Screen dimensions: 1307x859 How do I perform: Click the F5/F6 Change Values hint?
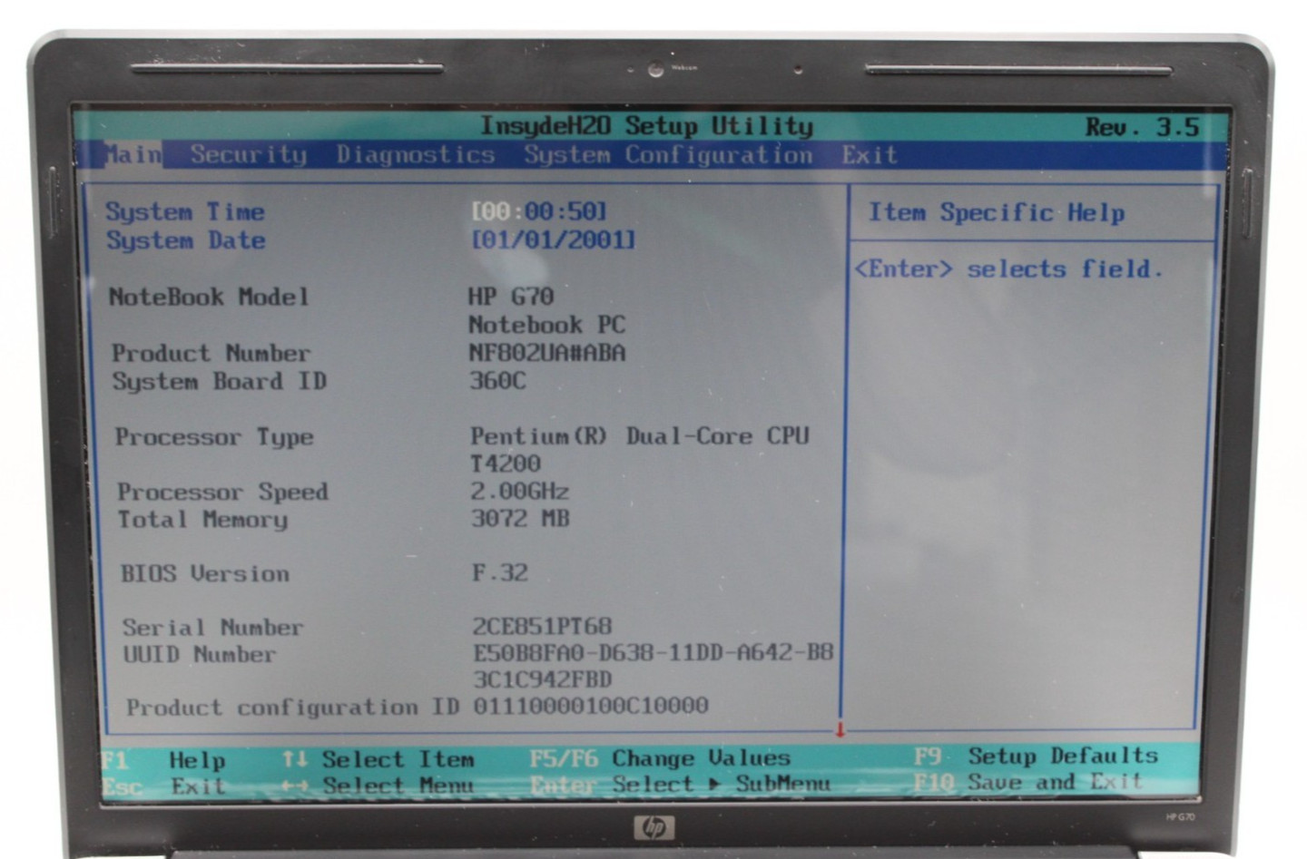point(660,757)
